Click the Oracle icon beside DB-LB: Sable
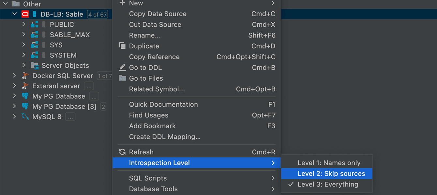Viewport: 437px width, 195px height. 25,14
